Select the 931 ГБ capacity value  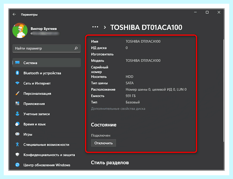131,96
